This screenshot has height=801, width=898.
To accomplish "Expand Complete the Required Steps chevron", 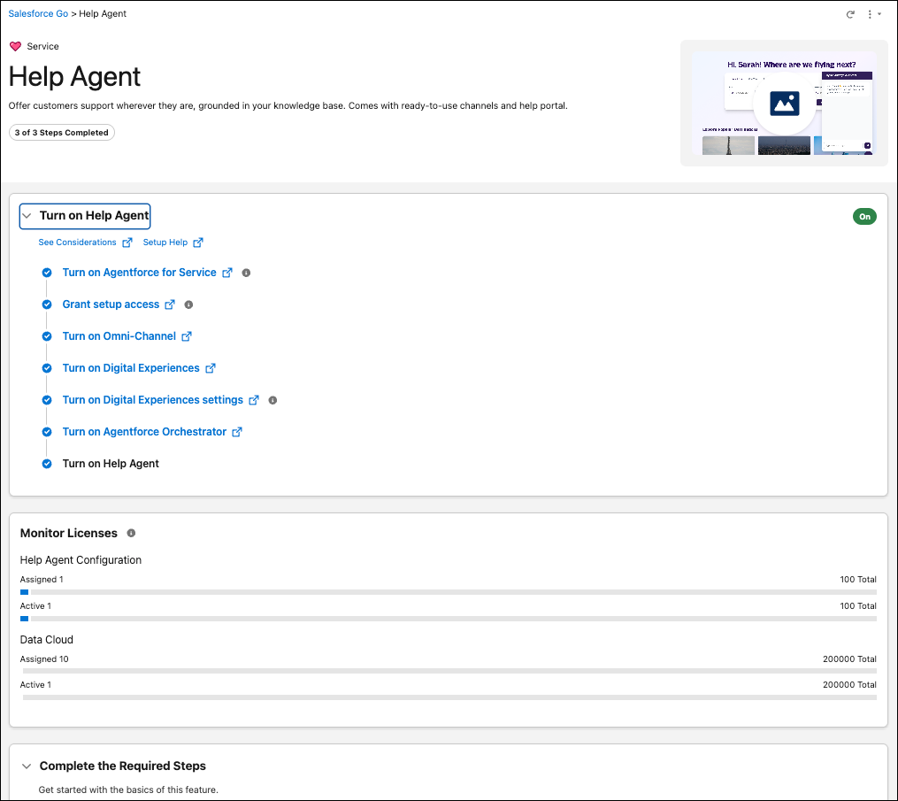I will pos(27,766).
